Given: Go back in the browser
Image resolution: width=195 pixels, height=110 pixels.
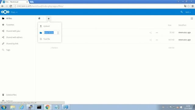Looking at the screenshot, I should click(2, 6).
